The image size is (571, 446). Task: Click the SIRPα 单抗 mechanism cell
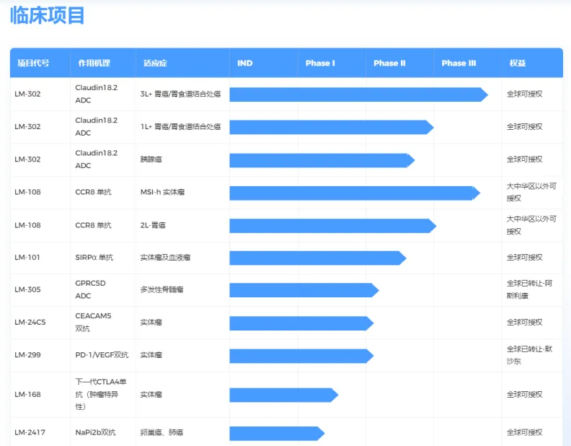[94, 258]
